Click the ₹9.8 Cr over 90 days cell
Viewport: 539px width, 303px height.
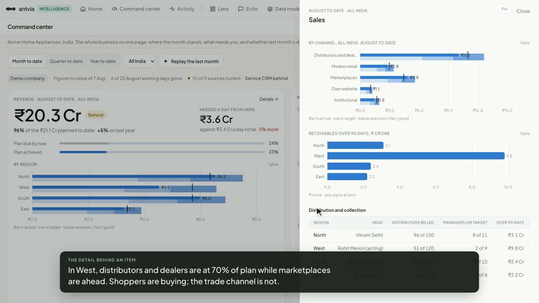point(515,248)
